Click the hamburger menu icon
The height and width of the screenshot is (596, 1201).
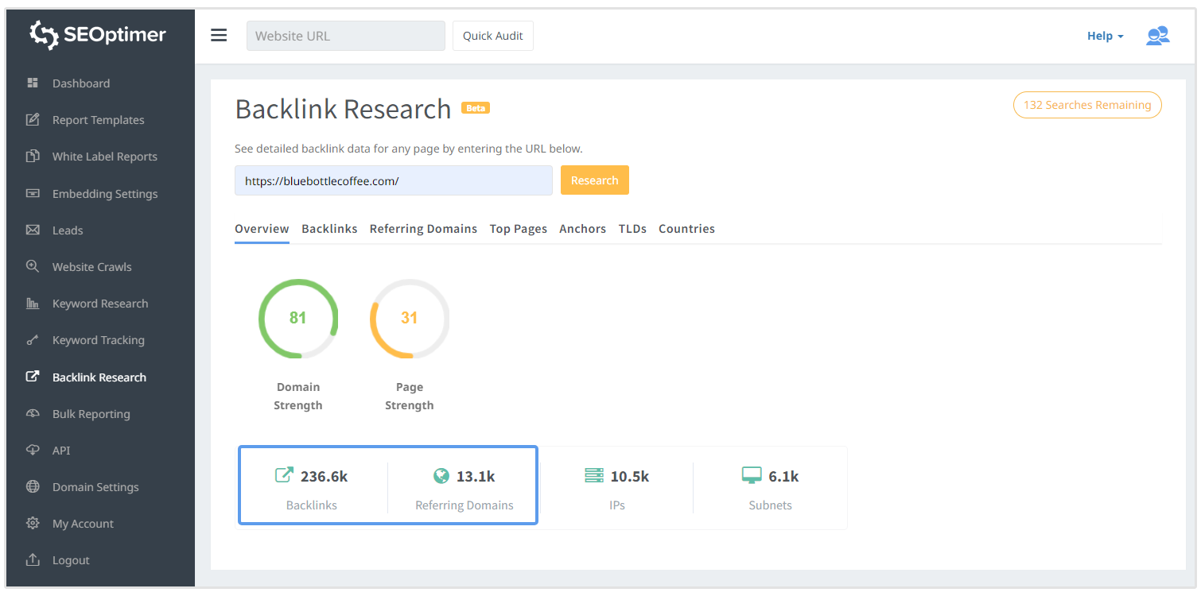(x=219, y=36)
